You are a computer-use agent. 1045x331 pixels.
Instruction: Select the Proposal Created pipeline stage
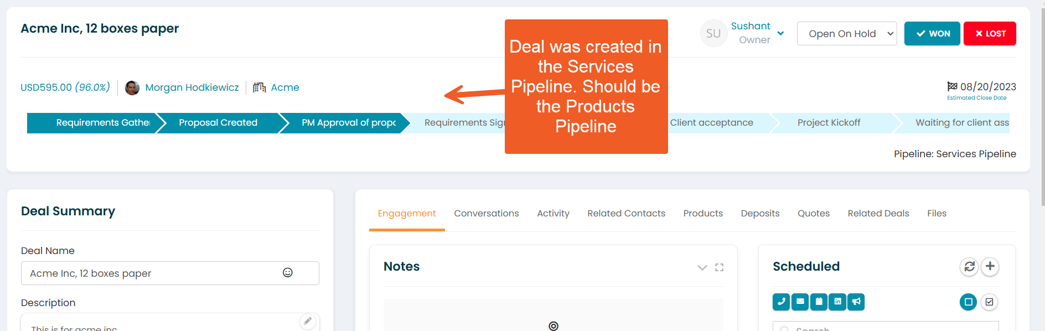coord(218,122)
